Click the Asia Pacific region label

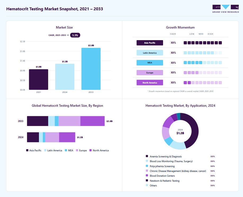(x=150, y=43)
